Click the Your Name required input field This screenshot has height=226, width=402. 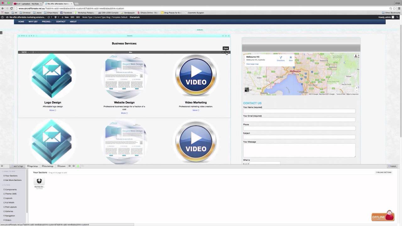pos(299,111)
